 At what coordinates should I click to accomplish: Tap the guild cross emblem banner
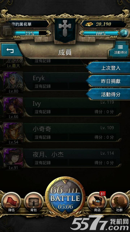65,30
